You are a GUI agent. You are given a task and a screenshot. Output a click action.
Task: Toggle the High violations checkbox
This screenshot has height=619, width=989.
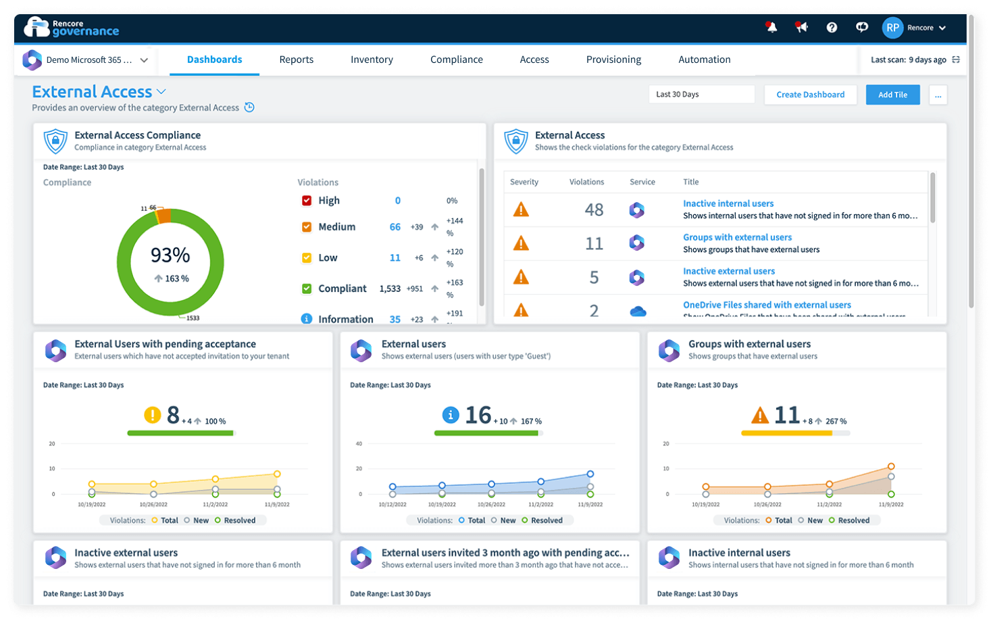pos(307,201)
